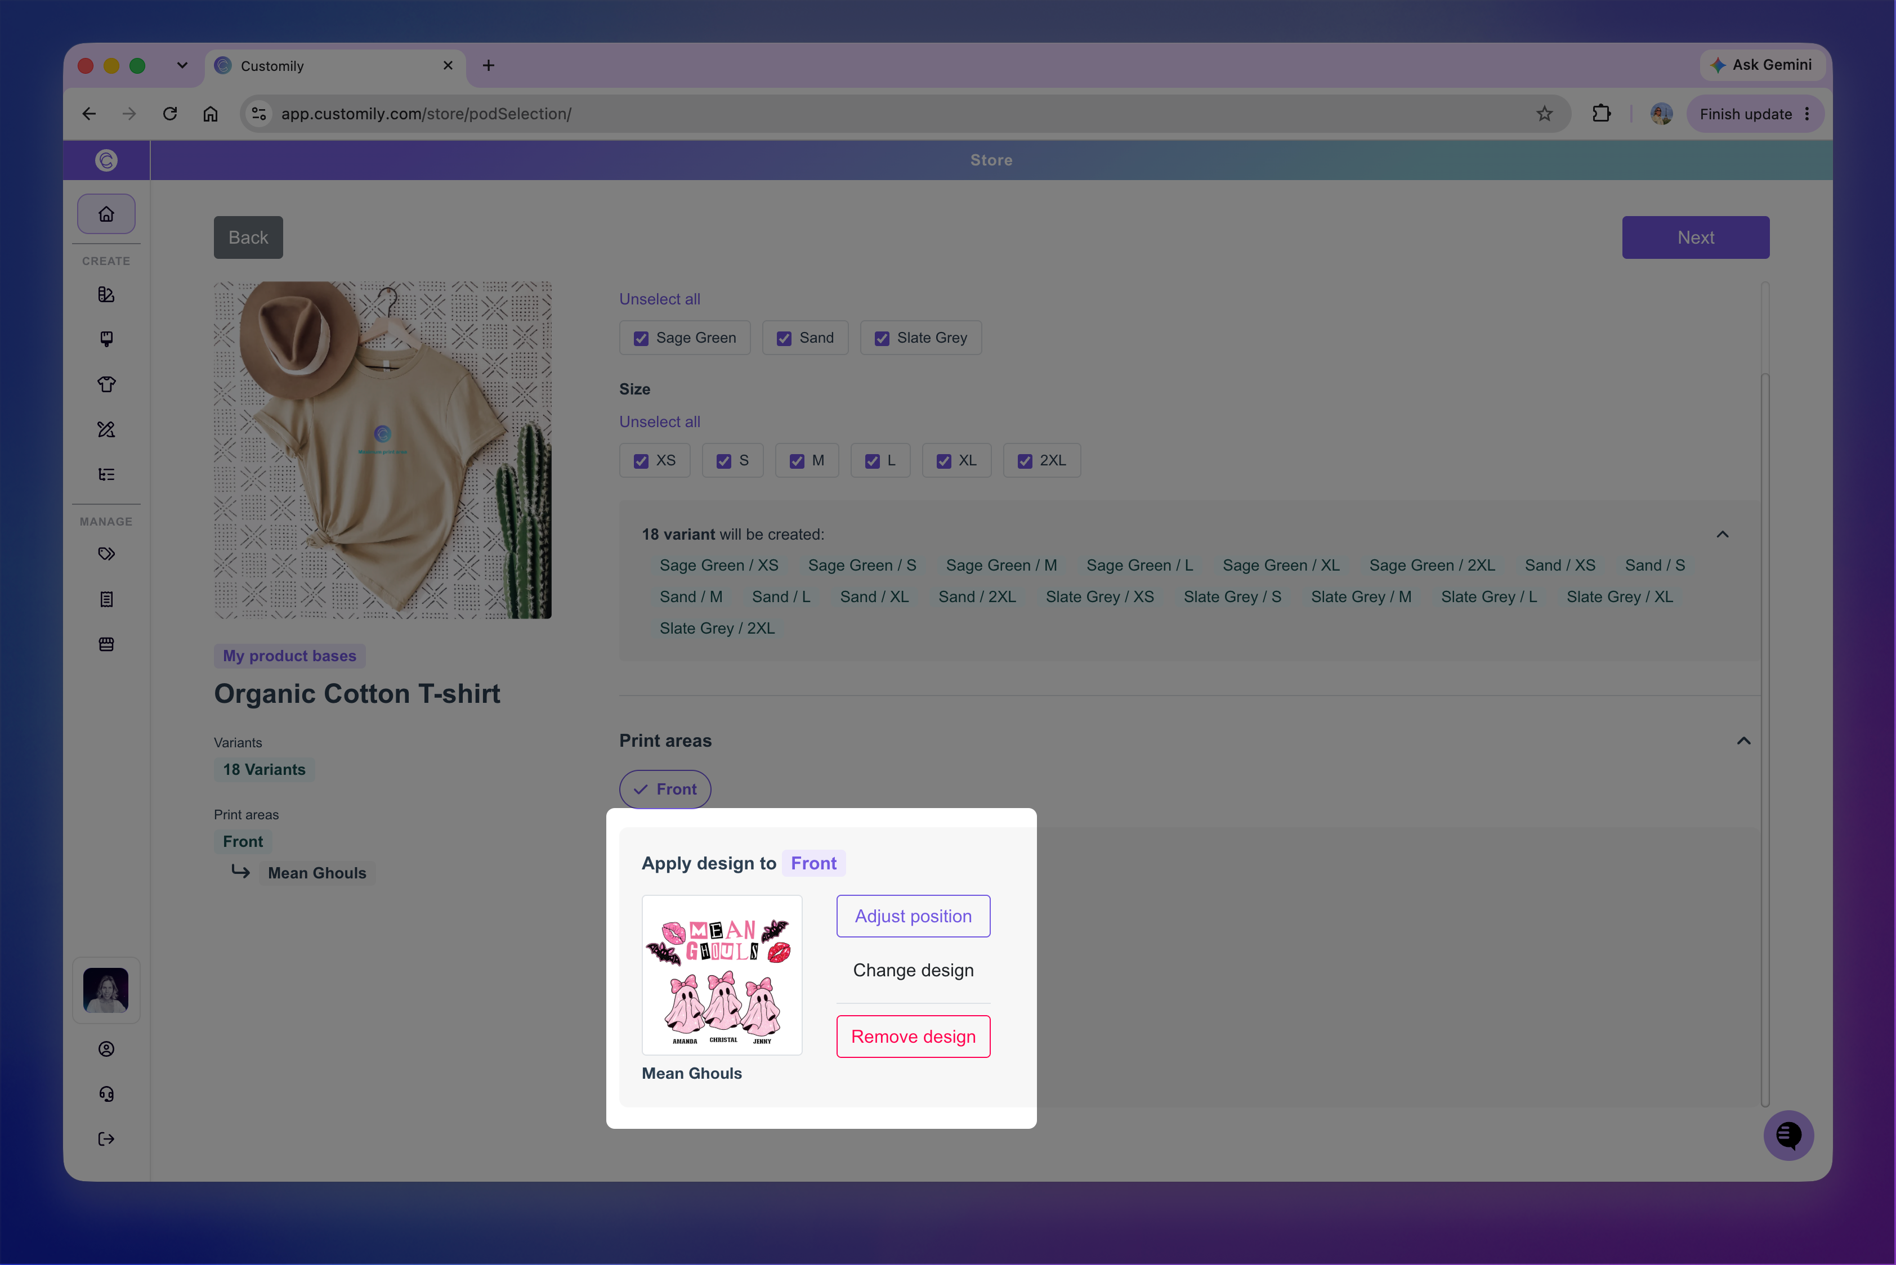Click the browser extensions puzzle icon
Viewport: 1896px width, 1265px height.
(1600, 114)
